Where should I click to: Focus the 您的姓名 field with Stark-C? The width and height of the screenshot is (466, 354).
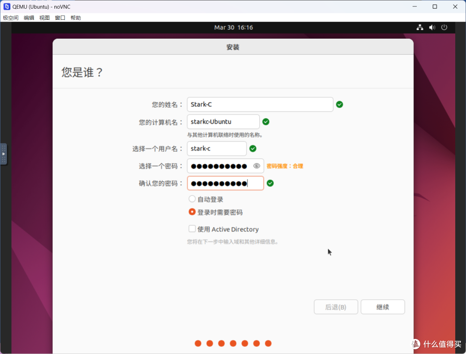click(260, 105)
